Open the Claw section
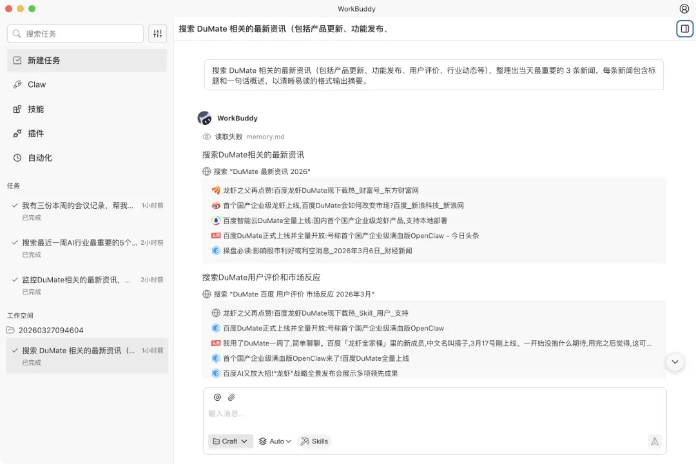The height and width of the screenshot is (464, 696). click(87, 84)
